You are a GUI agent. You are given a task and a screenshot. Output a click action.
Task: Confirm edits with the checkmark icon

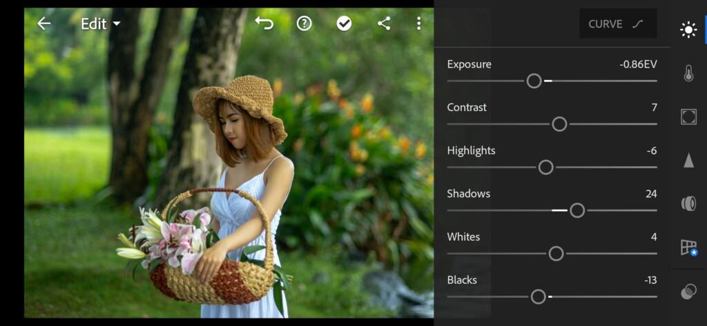tap(344, 23)
